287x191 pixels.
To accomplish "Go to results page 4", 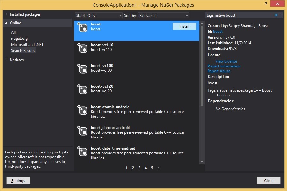I will tap(146, 168).
